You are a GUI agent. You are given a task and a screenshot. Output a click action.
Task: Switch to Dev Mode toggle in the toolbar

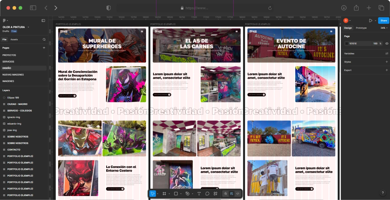tap(238, 194)
